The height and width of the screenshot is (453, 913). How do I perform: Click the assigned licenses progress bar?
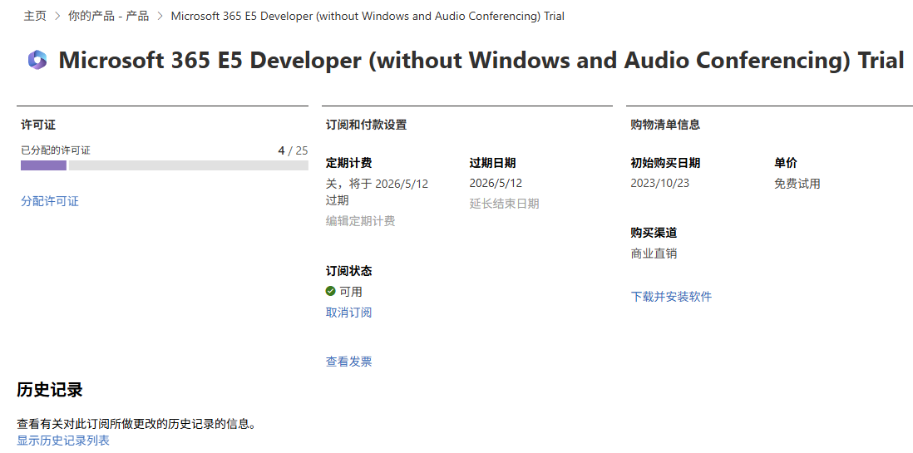pyautogui.click(x=164, y=165)
